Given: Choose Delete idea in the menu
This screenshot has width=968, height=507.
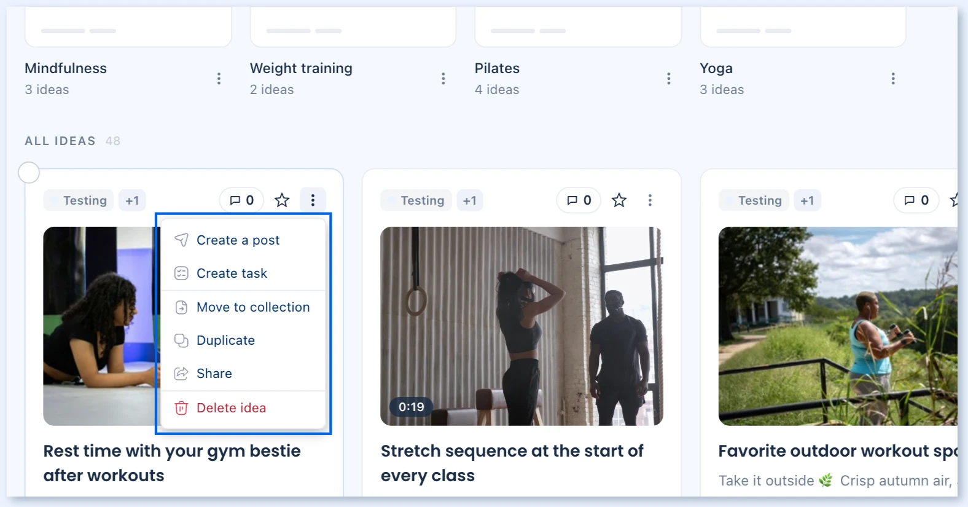Looking at the screenshot, I should coord(243,408).
